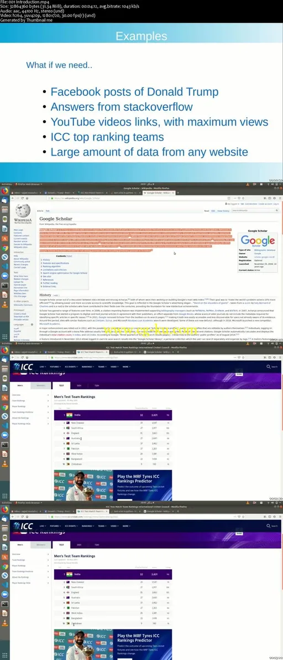Open the Terminal dock icon in the third thumbnail

pos(4,444)
